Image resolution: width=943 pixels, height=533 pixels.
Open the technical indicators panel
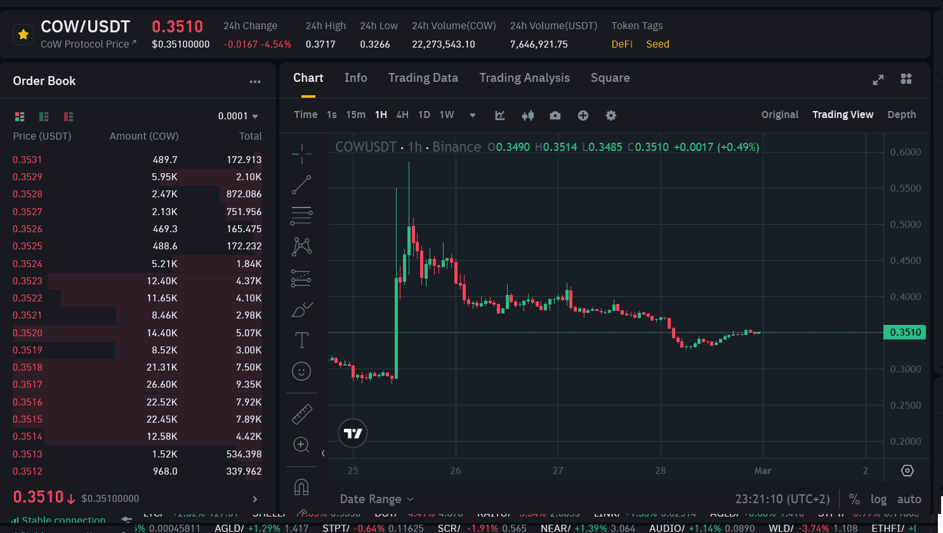click(500, 115)
